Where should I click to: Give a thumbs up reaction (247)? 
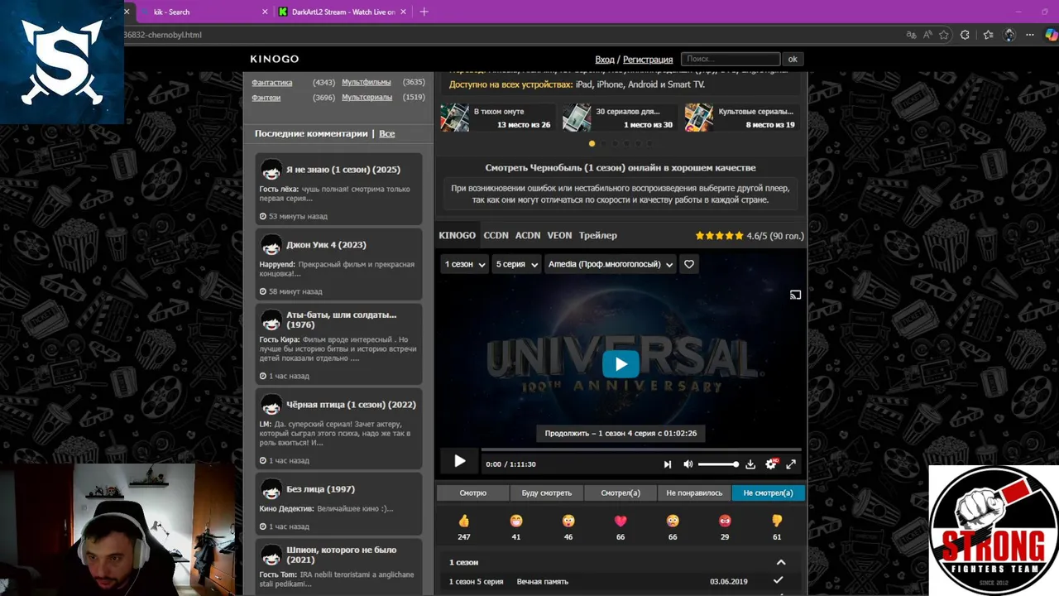pos(463,521)
